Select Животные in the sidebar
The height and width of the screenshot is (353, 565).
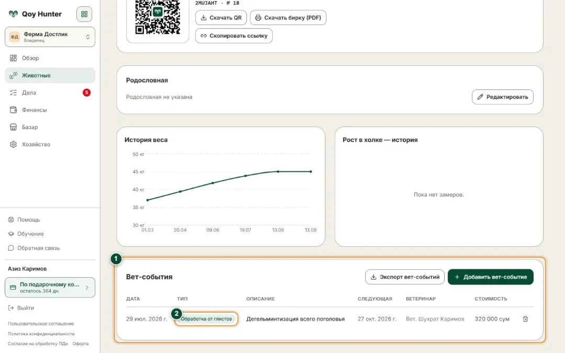coord(50,75)
